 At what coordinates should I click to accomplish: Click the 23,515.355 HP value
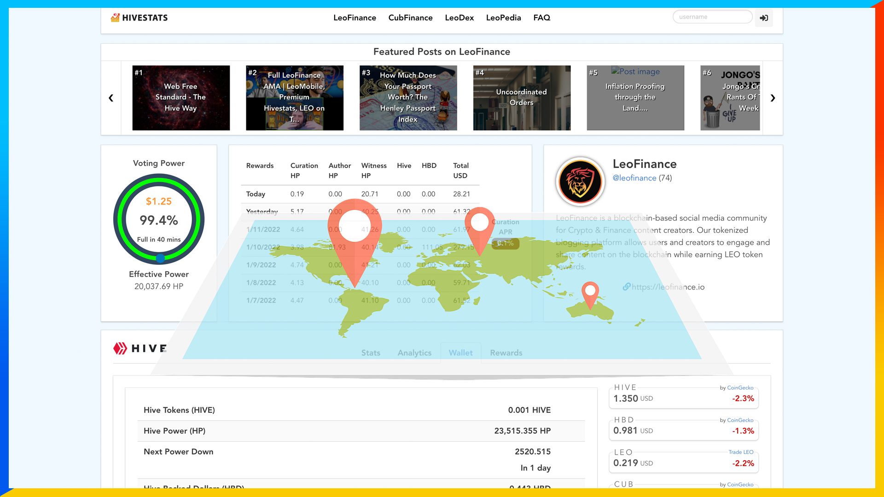pos(522,431)
